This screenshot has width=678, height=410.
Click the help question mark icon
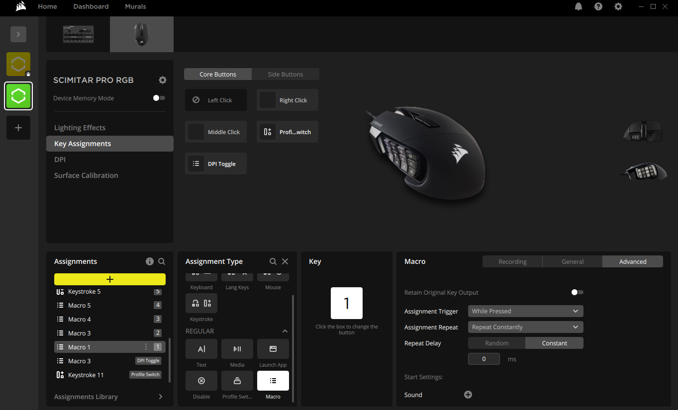[x=598, y=6]
